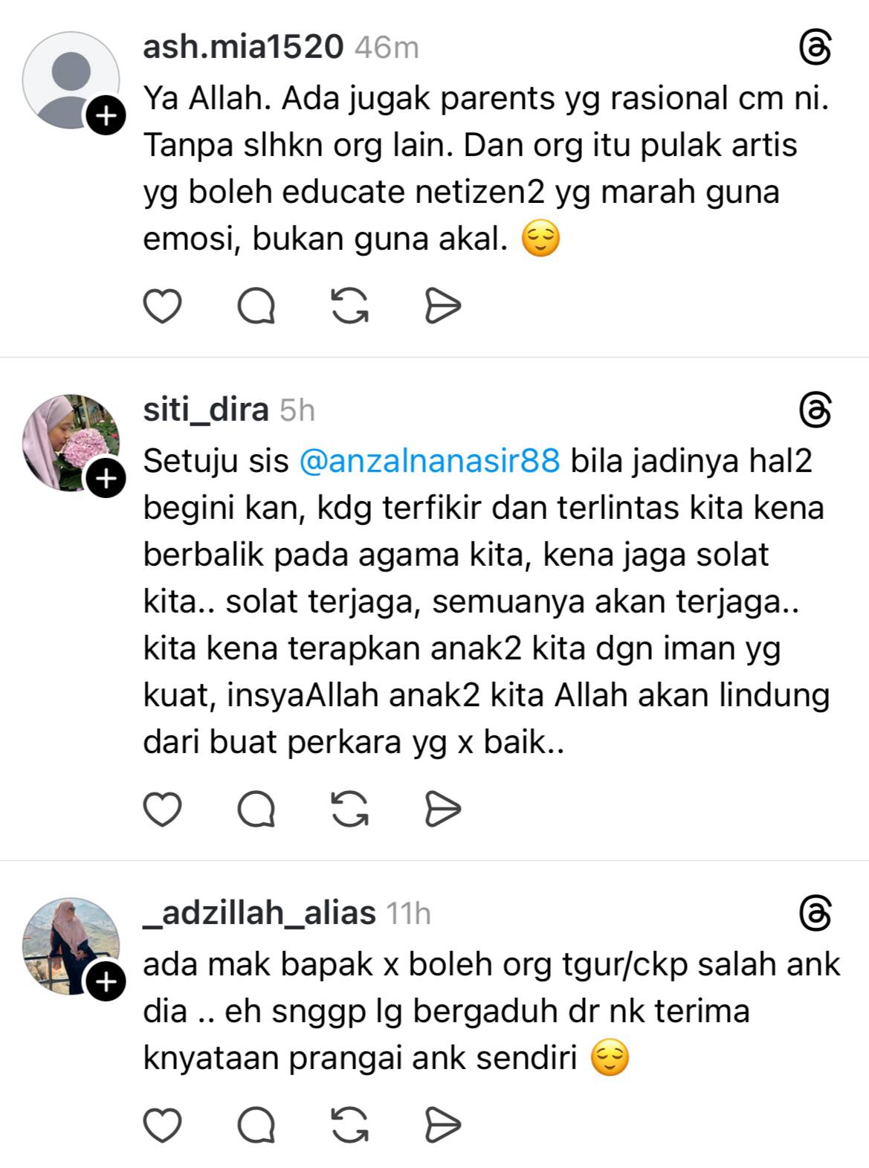The height and width of the screenshot is (1168, 869).
Task: Tap the Threads logo beside siti_dira's post
Action: (x=815, y=410)
